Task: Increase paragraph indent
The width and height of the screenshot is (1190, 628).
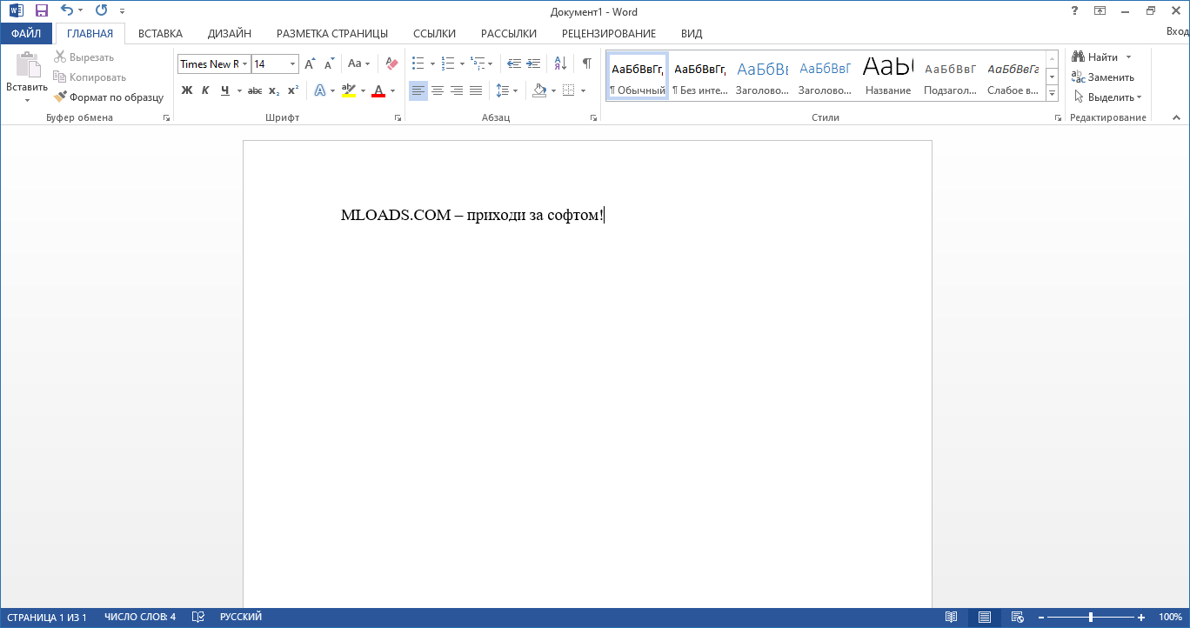Action: pyautogui.click(x=533, y=63)
